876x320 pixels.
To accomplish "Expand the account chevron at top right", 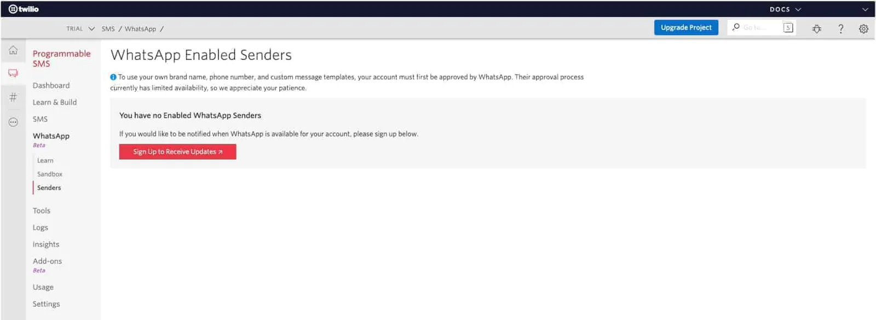I will click(865, 9).
